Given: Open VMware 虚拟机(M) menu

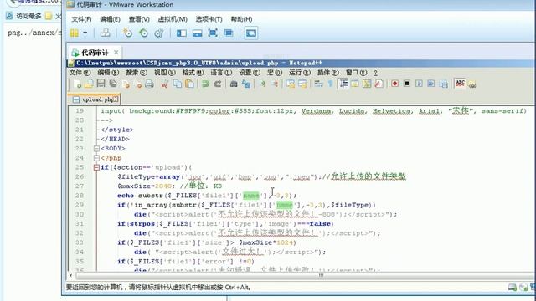Looking at the screenshot, I should click(x=173, y=19).
